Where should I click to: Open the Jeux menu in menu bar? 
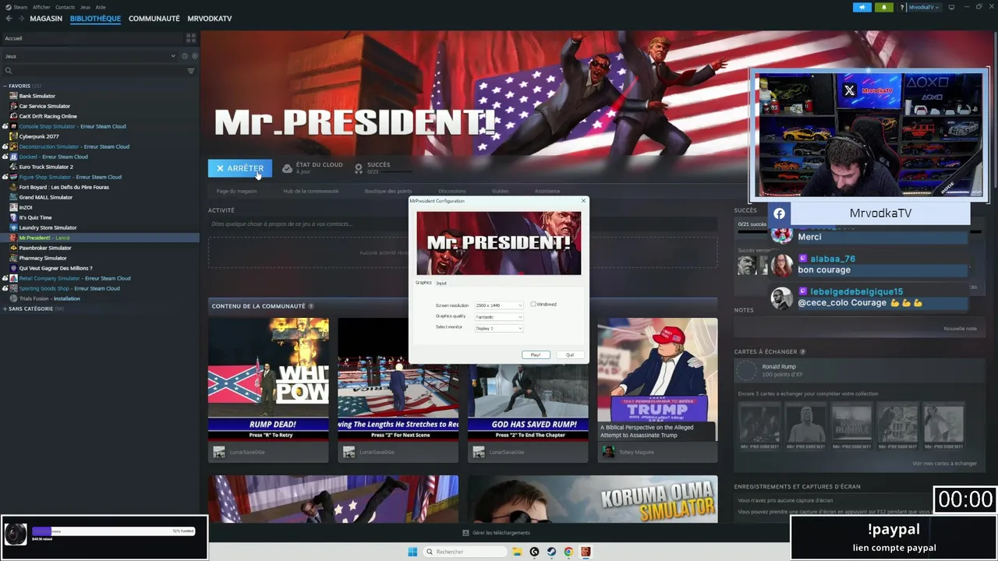(85, 7)
